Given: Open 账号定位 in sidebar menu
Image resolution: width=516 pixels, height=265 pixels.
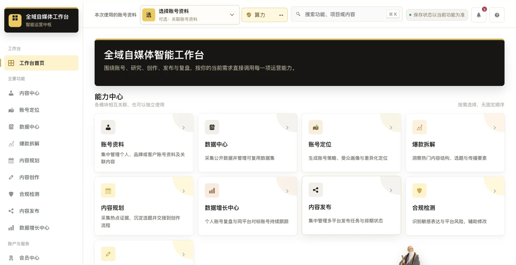Looking at the screenshot, I should (42, 110).
